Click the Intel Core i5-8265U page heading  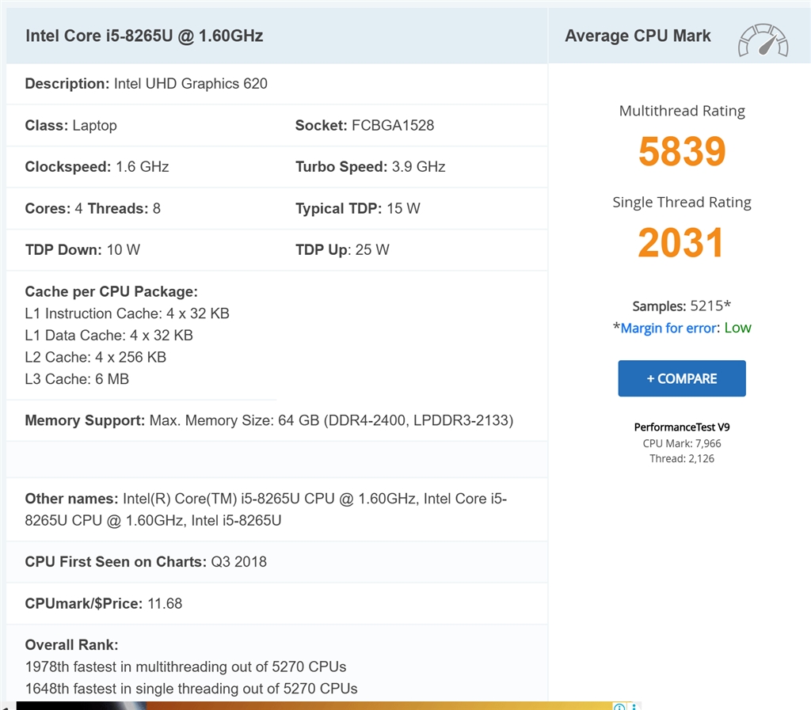pos(144,36)
